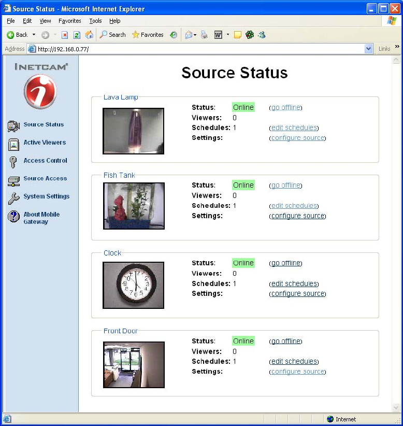
Task: Click the Source Status sidebar icon
Action: 13,125
